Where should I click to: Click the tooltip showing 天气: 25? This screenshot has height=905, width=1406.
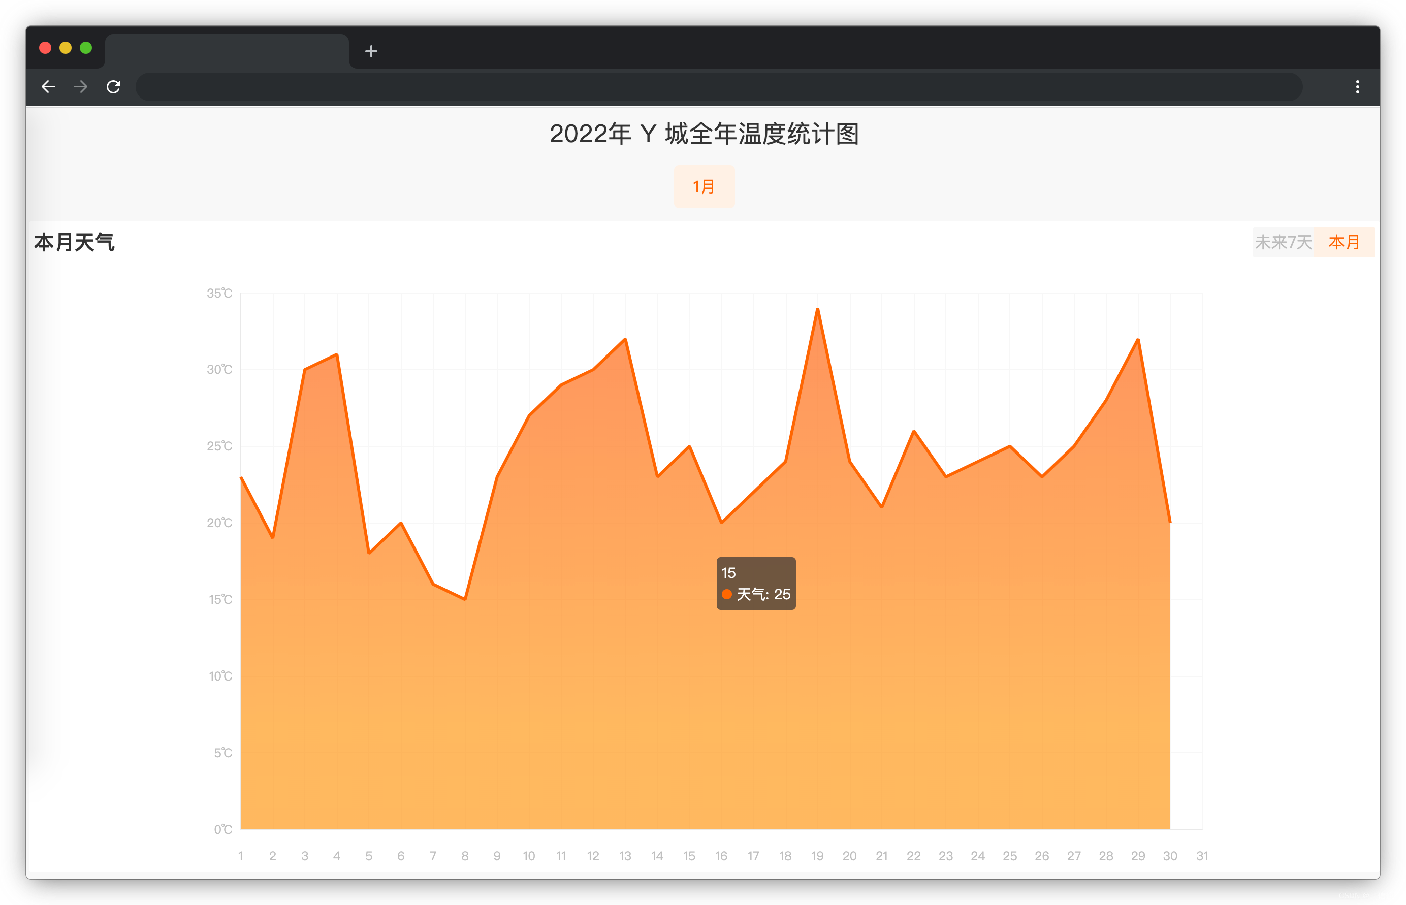pos(756,584)
